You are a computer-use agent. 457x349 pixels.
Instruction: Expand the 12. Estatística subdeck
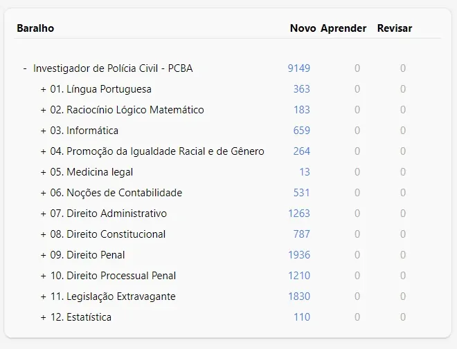point(43,317)
